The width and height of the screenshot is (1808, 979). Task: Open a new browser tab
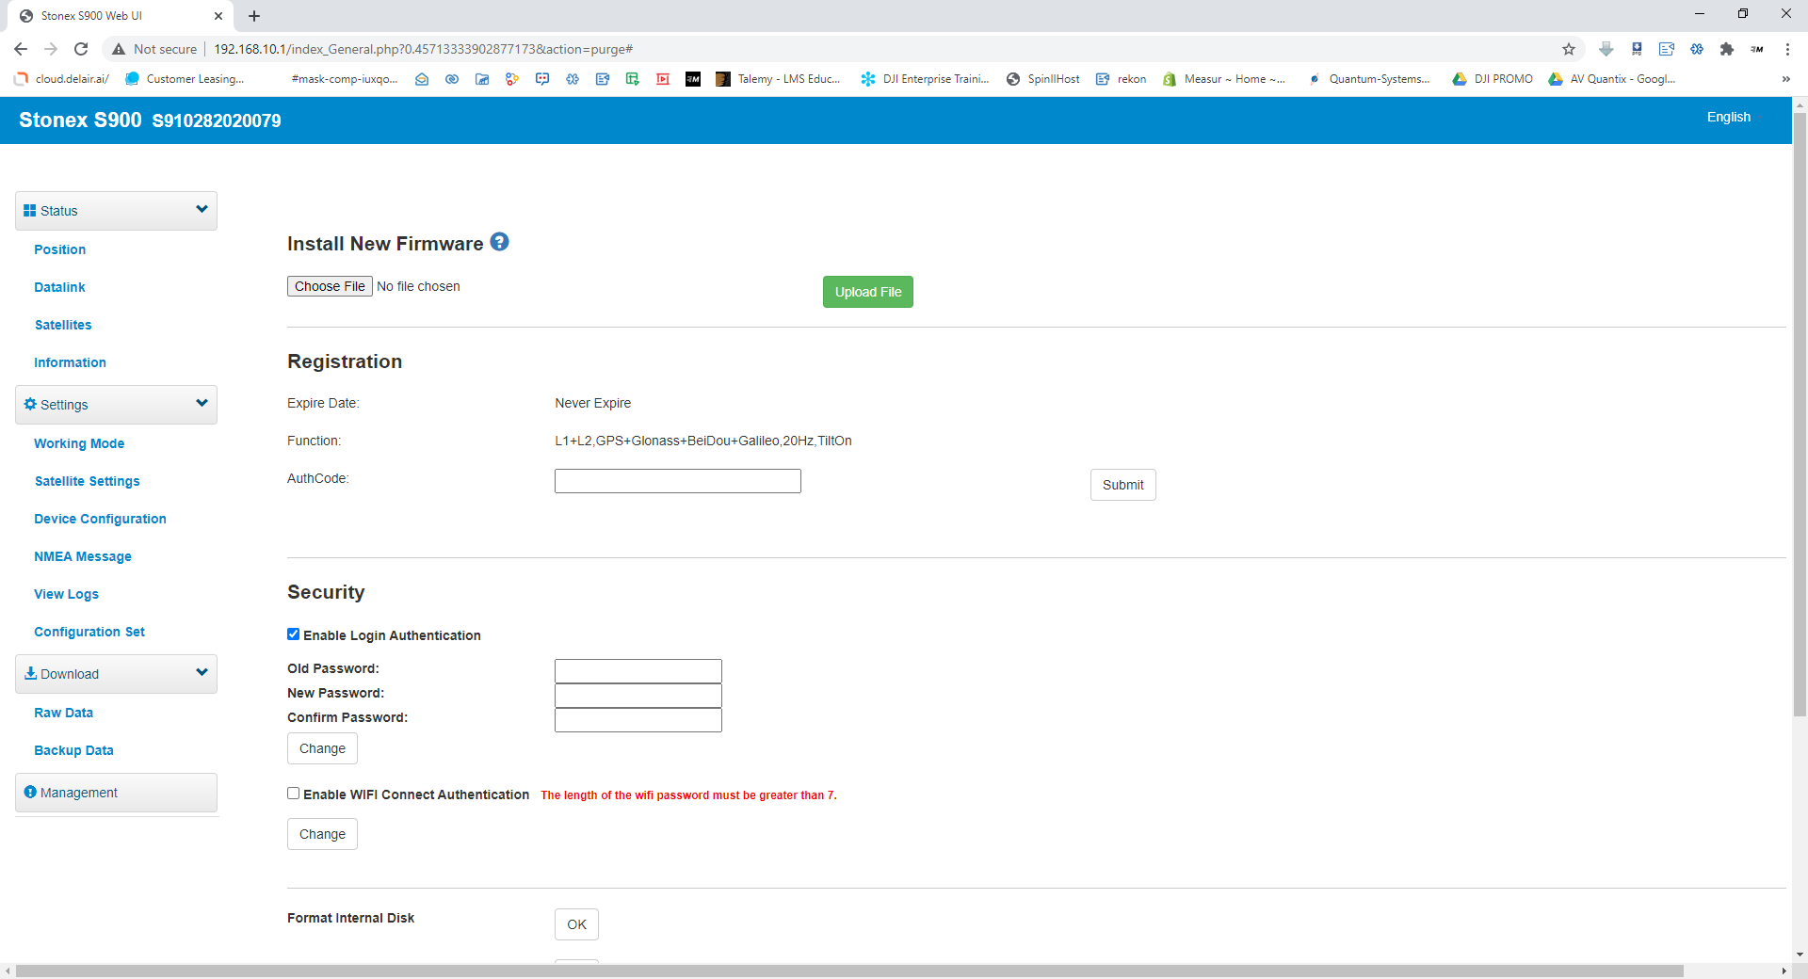coord(254,16)
